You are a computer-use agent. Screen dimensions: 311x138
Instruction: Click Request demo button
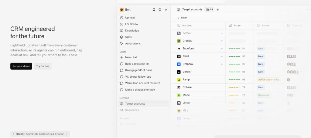pos(21,66)
